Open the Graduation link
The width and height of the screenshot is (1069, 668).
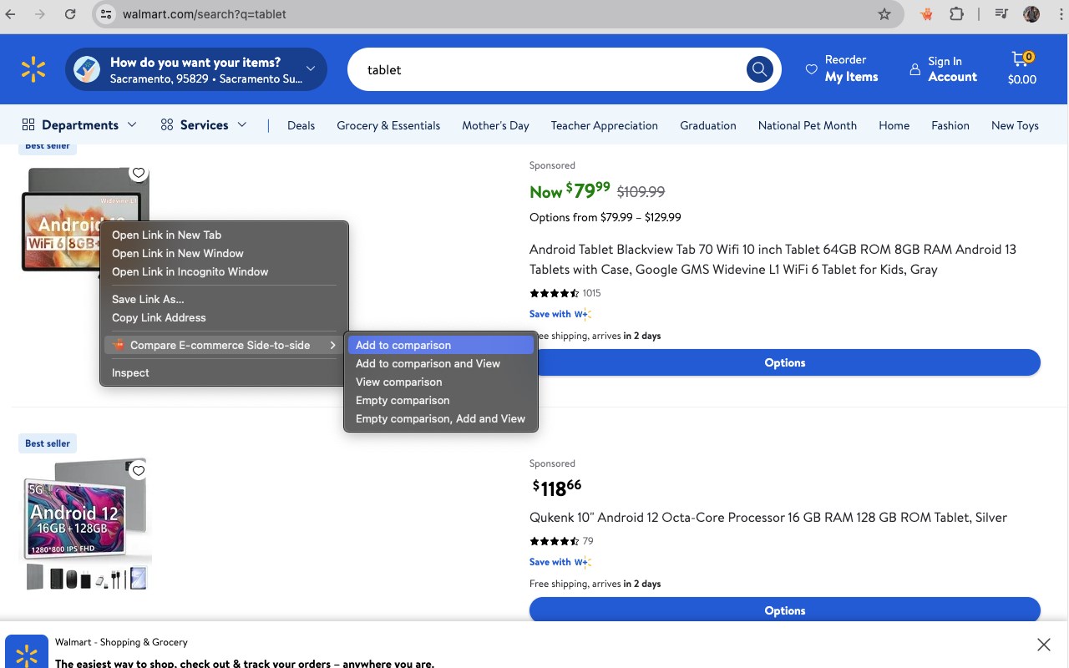pyautogui.click(x=707, y=125)
